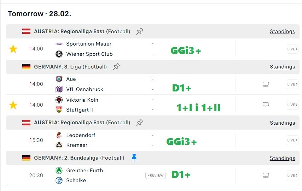Click the TV icon for Viktoria Koln match
This screenshot has width=302, height=191.
266,105
